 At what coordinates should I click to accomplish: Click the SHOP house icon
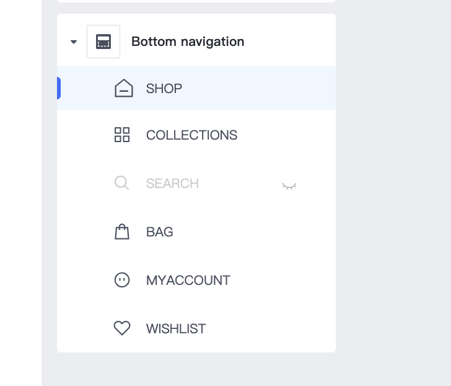click(x=124, y=88)
